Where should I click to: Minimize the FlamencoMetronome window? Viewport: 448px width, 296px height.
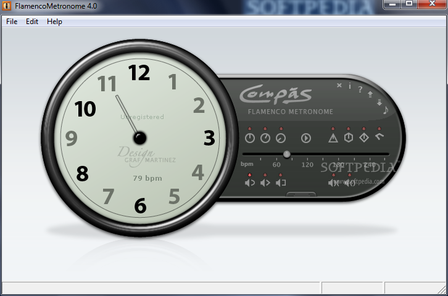click(392, 4)
